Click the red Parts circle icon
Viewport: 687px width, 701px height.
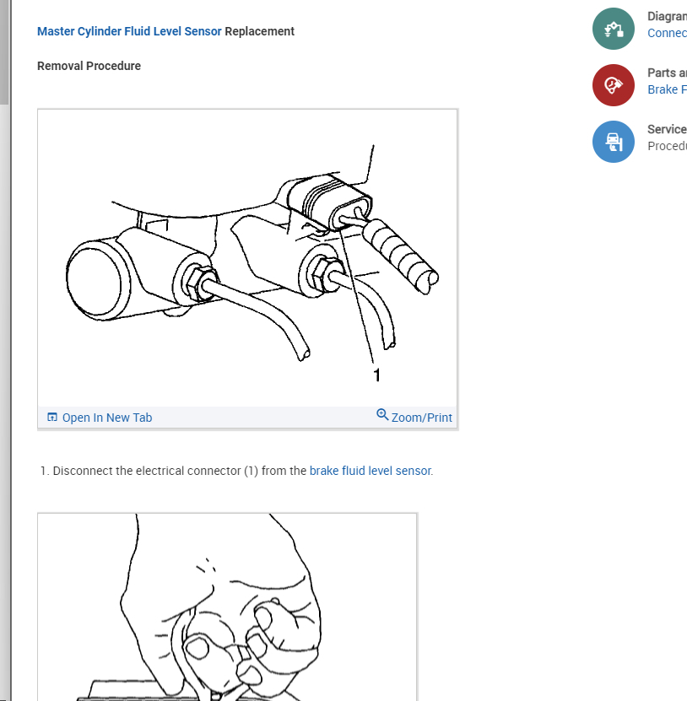click(x=614, y=85)
